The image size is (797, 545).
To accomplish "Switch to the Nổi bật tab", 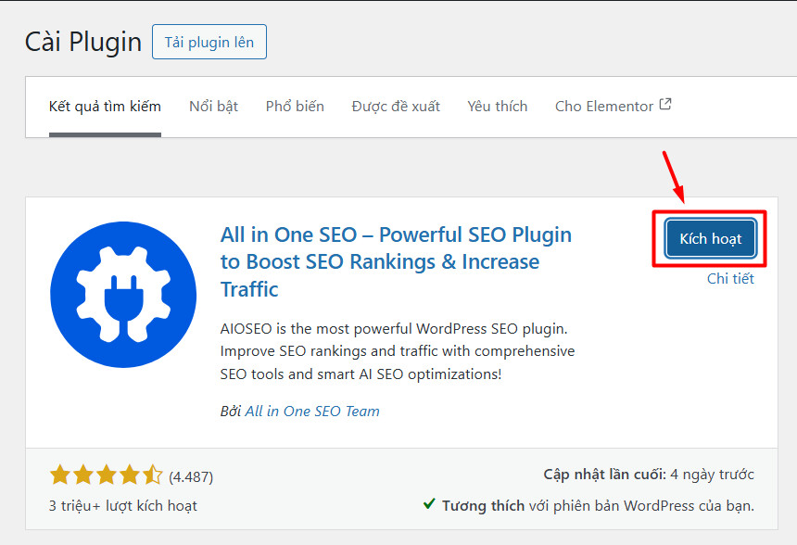I will click(213, 107).
